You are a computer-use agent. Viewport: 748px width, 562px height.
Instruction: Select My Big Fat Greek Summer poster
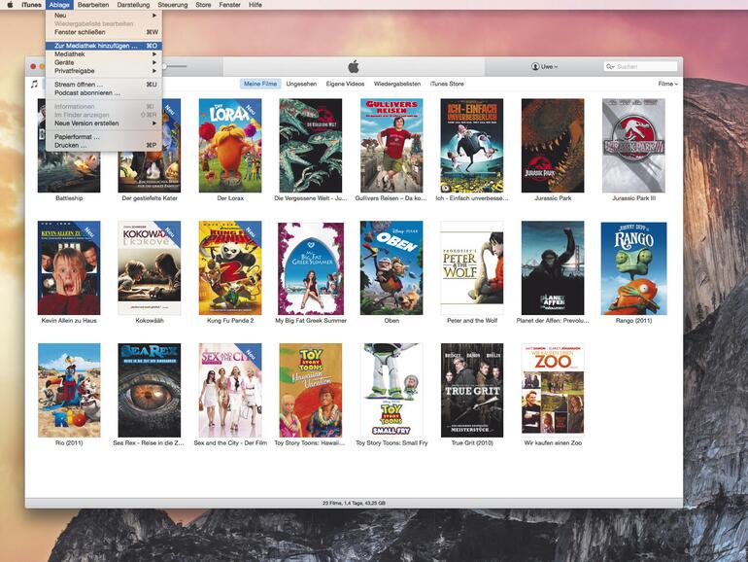tap(311, 268)
